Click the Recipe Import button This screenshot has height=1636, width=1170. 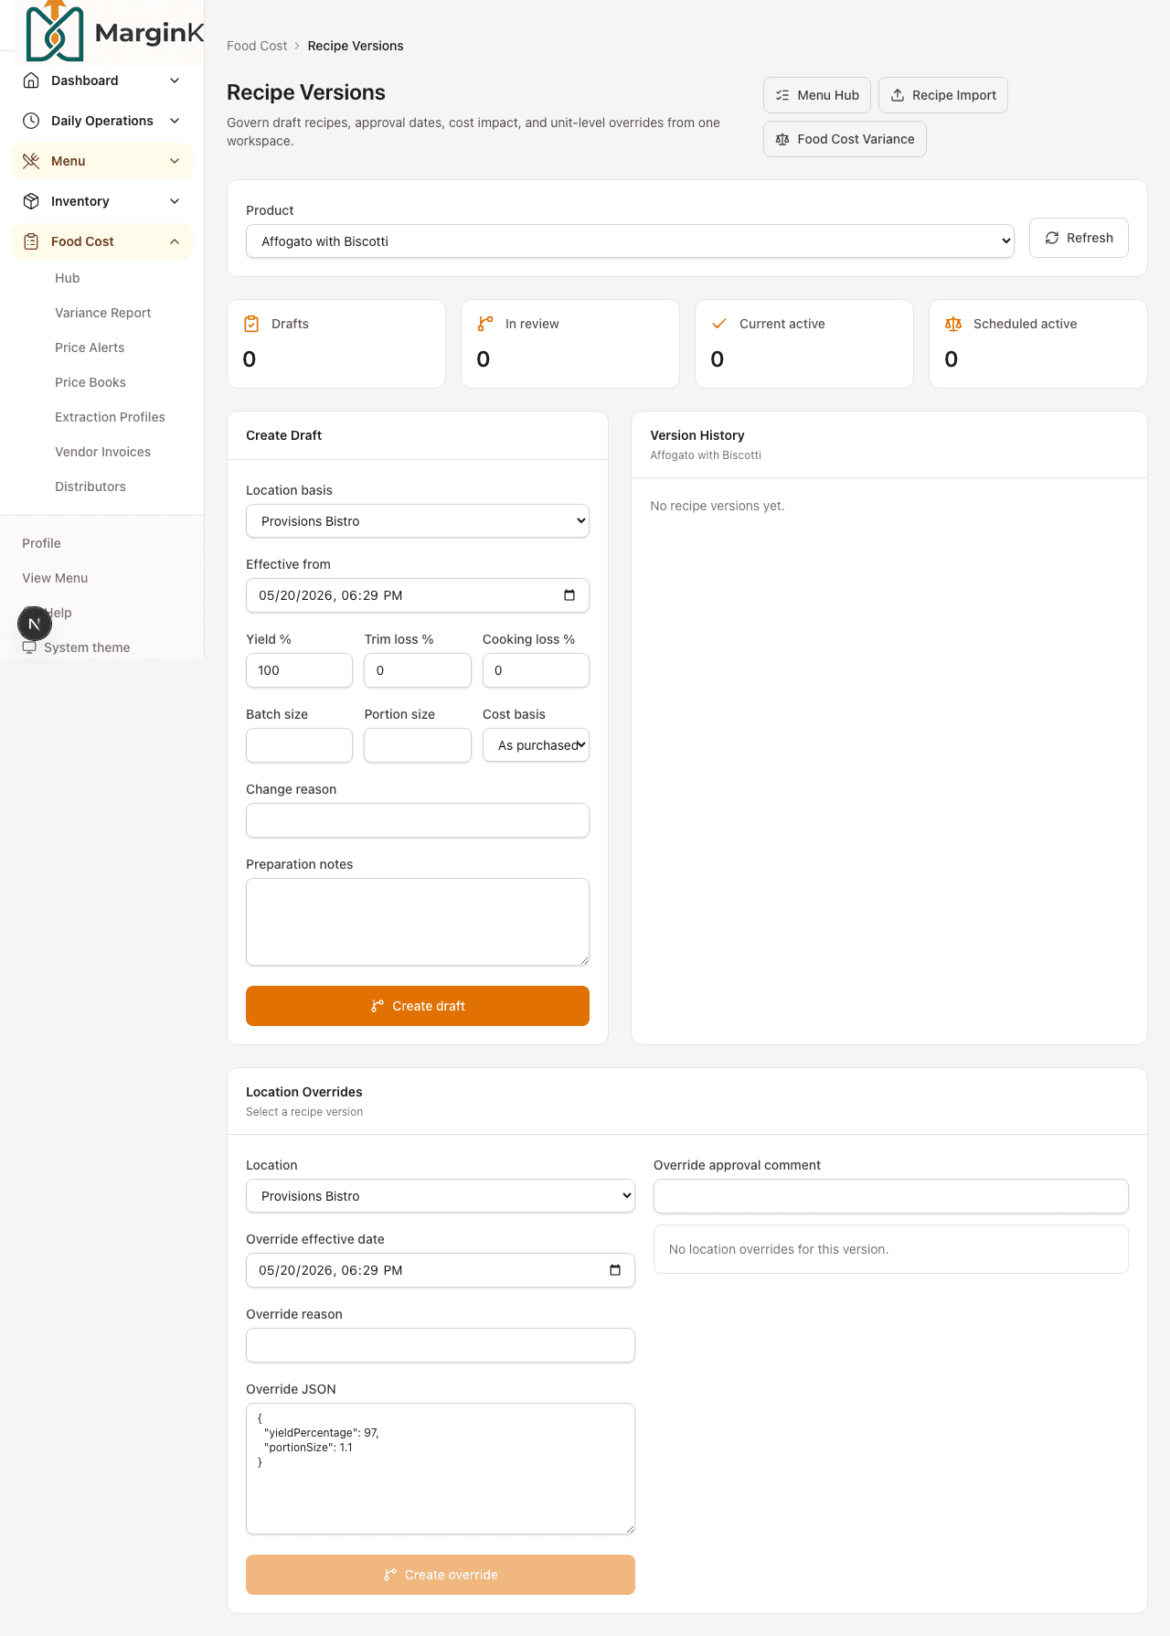coord(943,95)
